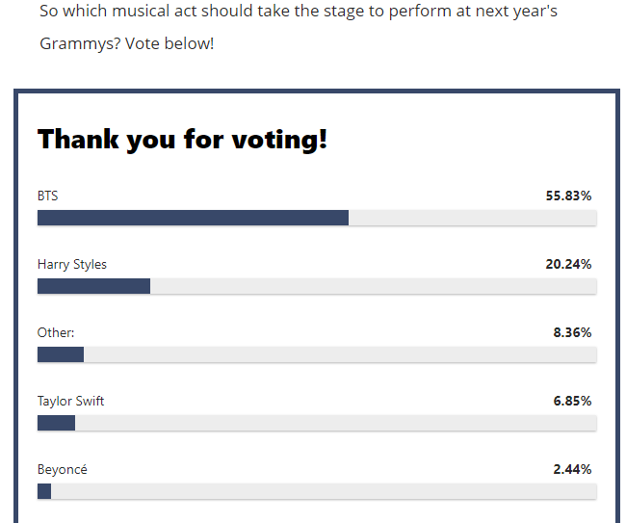
Task: Click the "Grammys? Vote below!" text line
Action: pos(127,44)
